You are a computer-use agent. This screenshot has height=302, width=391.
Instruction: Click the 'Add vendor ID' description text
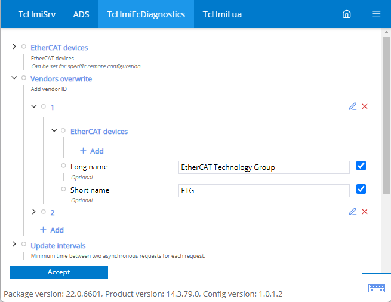click(x=49, y=89)
